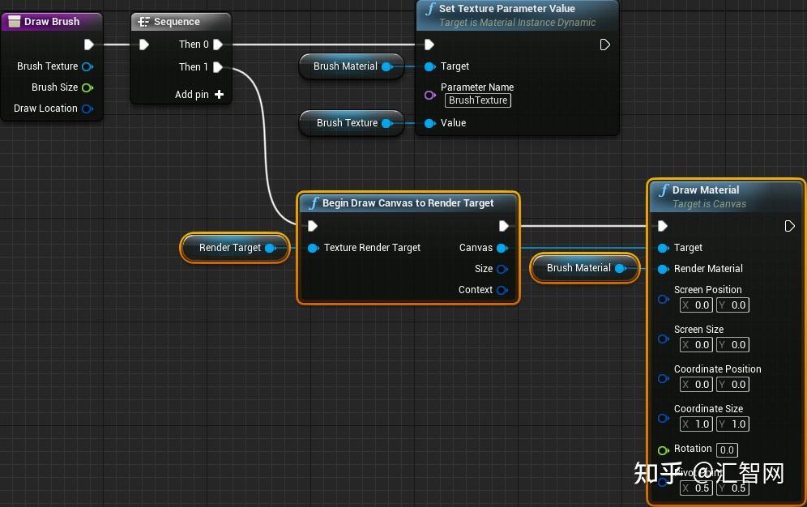Click the Sequence node header icon
This screenshot has height=507, width=807.
tap(146, 22)
